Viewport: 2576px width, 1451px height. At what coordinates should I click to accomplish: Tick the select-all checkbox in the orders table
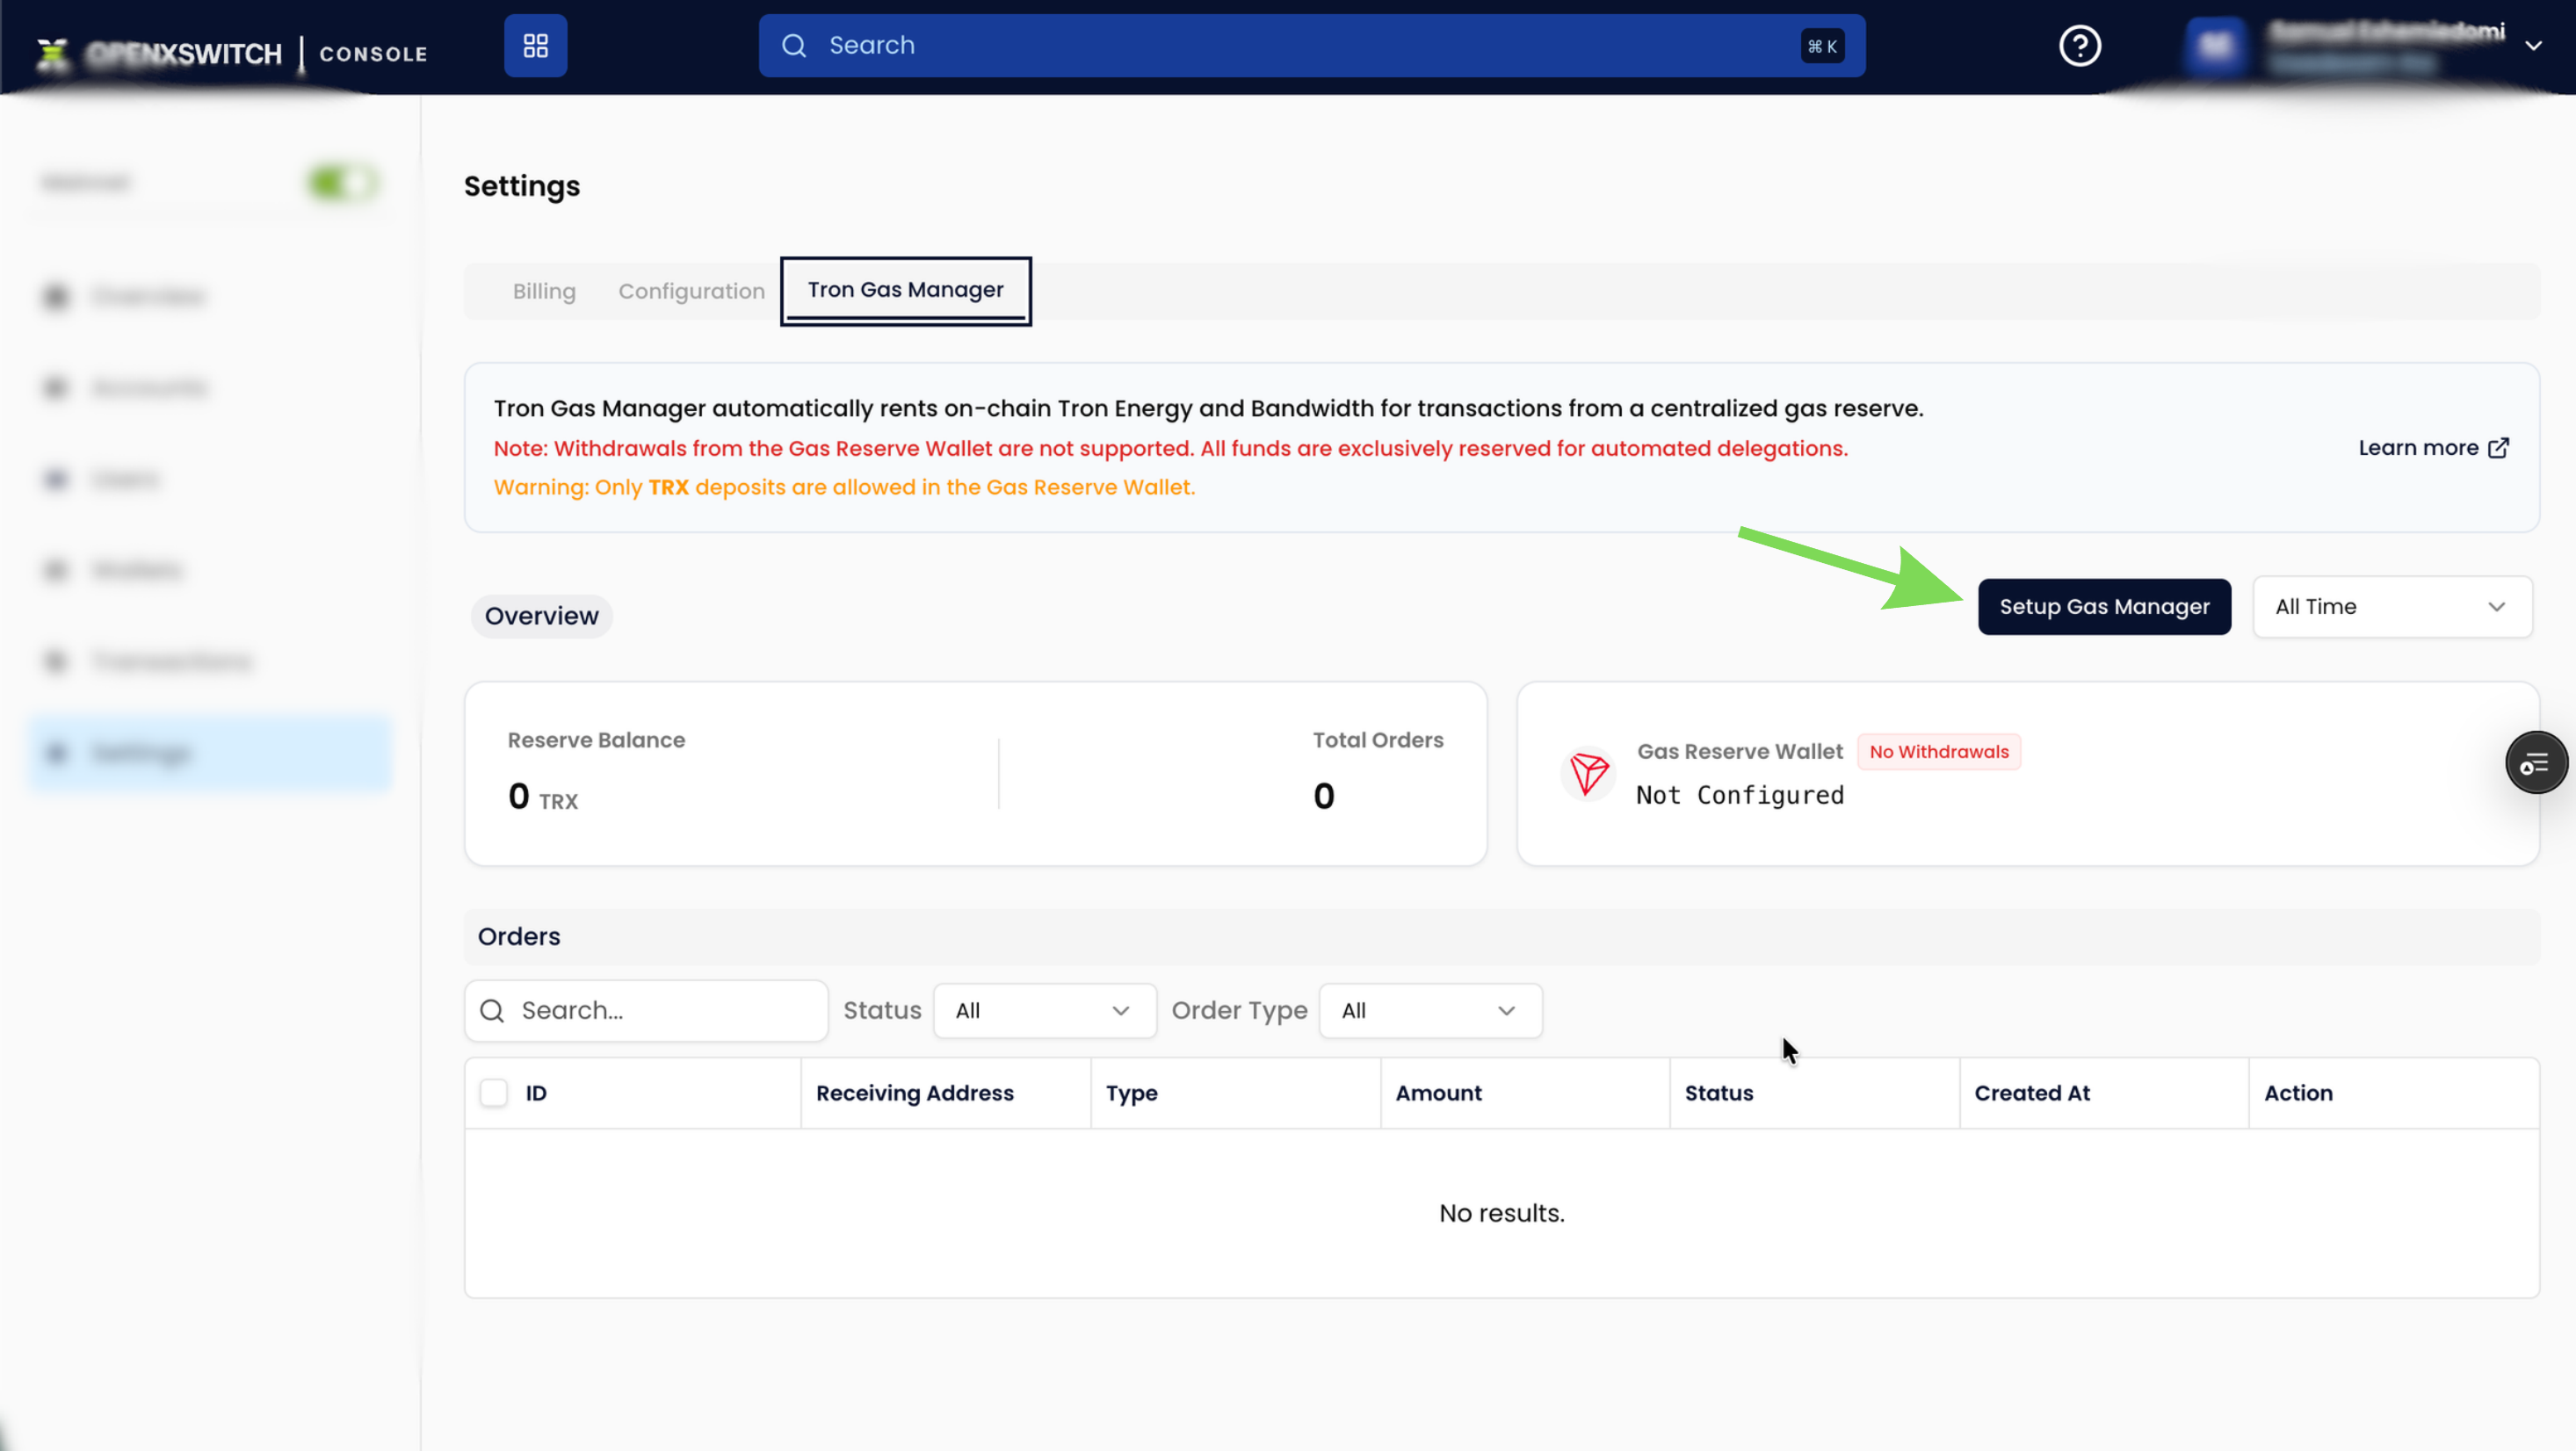493,1093
